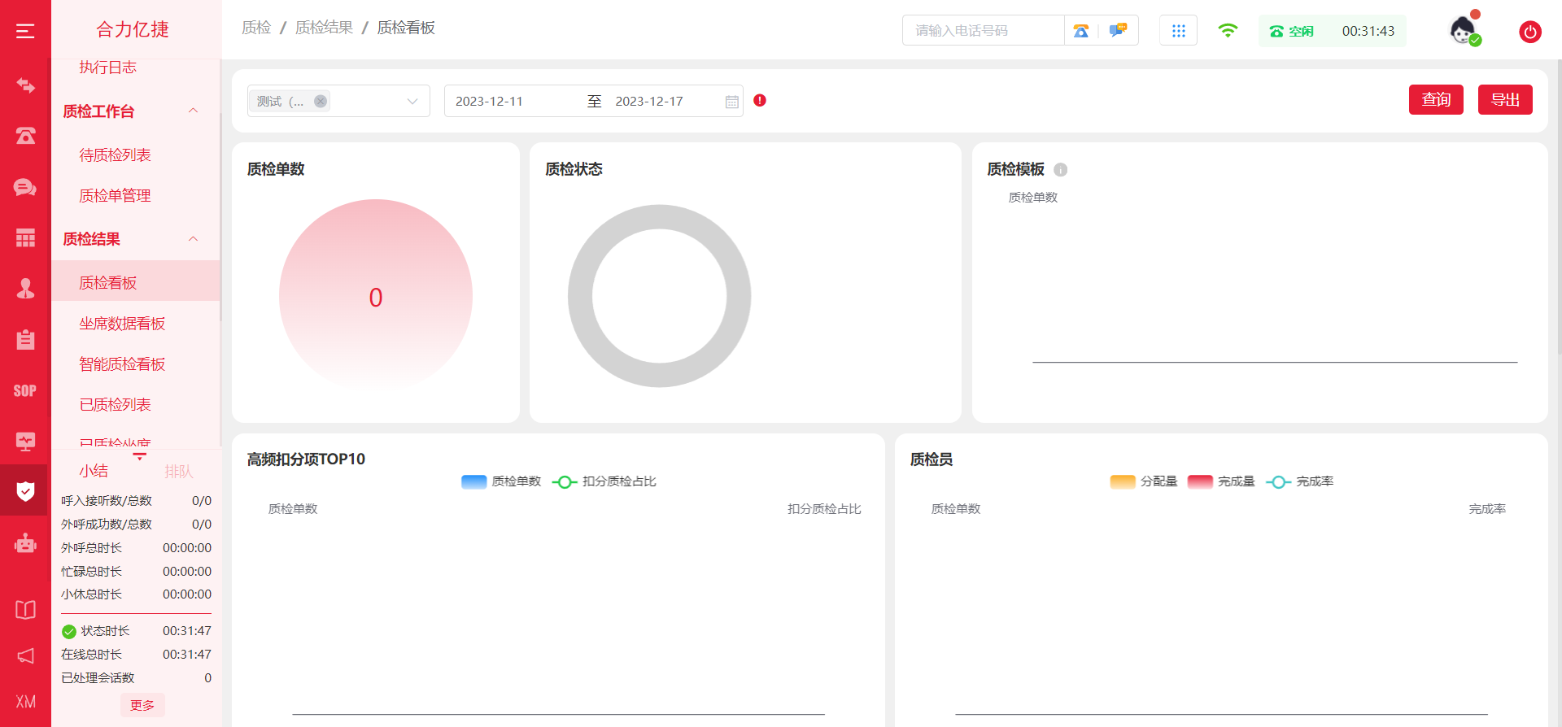Click the dial phone icon in header
The width and height of the screenshot is (1562, 727).
click(x=1080, y=31)
